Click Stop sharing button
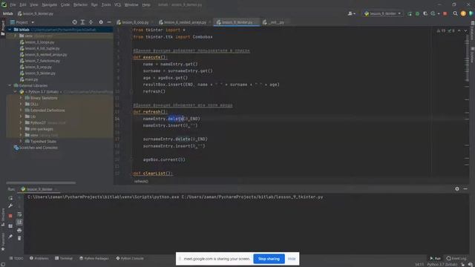The width and height of the screenshot is (475, 267). click(x=269, y=259)
